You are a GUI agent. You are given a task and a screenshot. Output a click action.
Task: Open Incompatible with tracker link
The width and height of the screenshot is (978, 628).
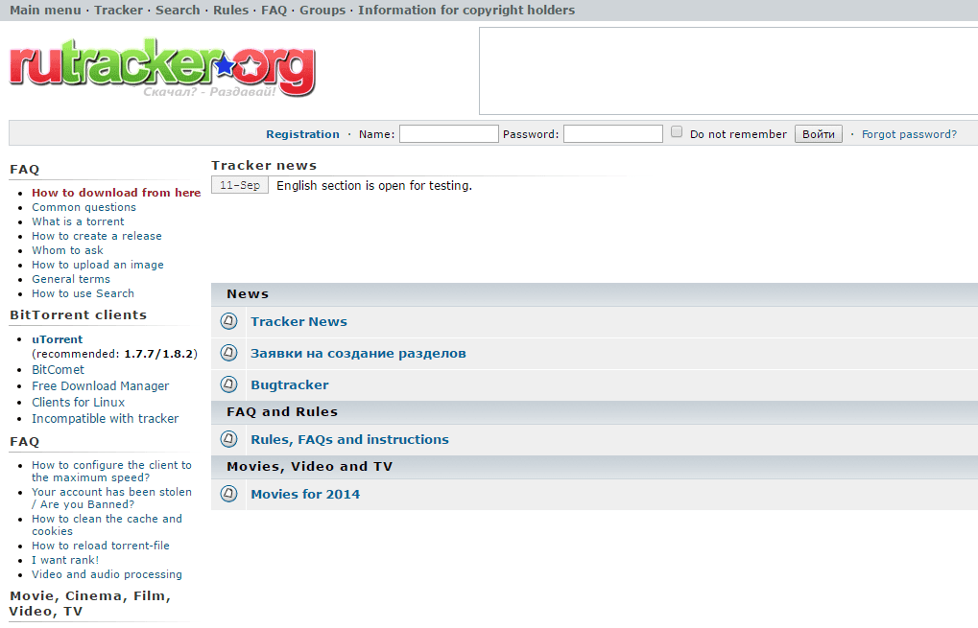pos(105,418)
